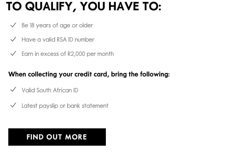
Task: Click the tick icon before 'Latest payslip or bank statement'
Action: pyautogui.click(x=13, y=105)
